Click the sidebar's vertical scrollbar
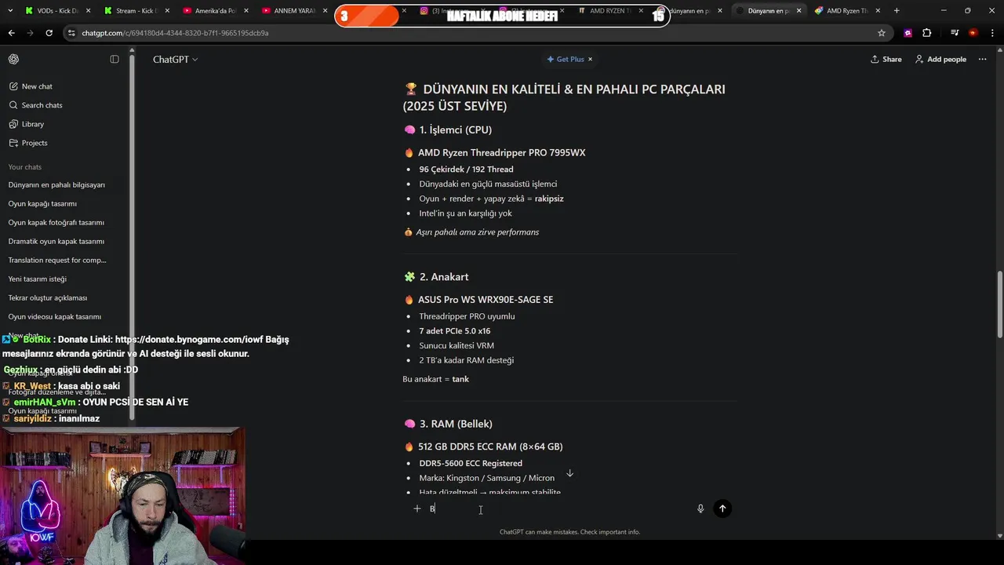The width and height of the screenshot is (1004, 565). click(x=132, y=235)
